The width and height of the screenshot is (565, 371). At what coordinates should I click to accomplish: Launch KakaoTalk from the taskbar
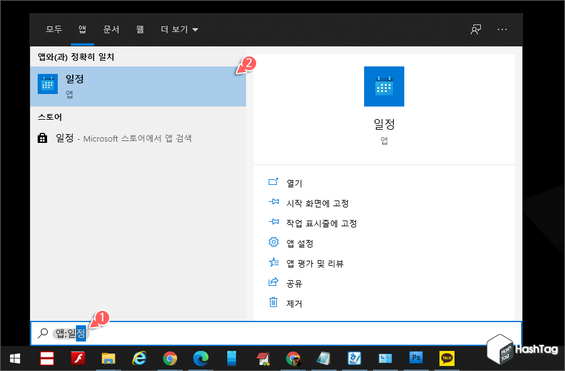(x=447, y=358)
